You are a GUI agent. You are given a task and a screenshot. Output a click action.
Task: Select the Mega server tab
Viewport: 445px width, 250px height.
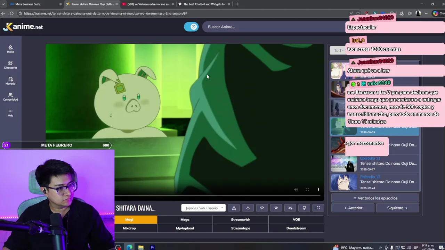(x=185, y=219)
